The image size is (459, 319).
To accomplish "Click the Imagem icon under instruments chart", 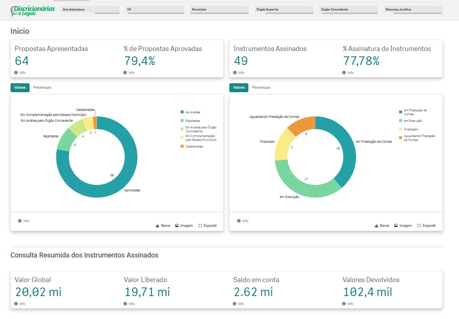I will (396, 226).
